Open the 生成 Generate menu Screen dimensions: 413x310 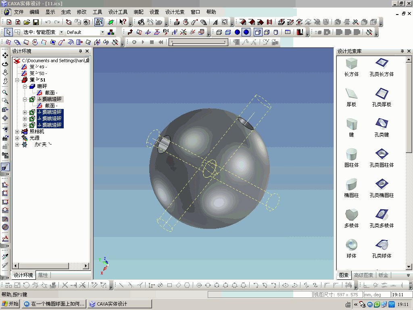(66, 12)
